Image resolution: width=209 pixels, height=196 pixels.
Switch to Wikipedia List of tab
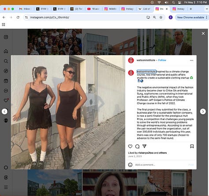pyautogui.click(x=144, y=9)
